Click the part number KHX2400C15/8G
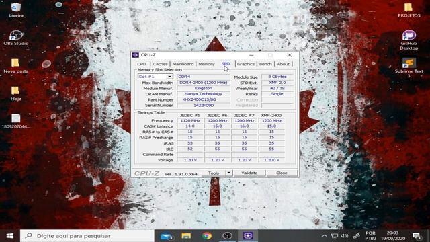This screenshot has height=242, width=430. (x=204, y=99)
